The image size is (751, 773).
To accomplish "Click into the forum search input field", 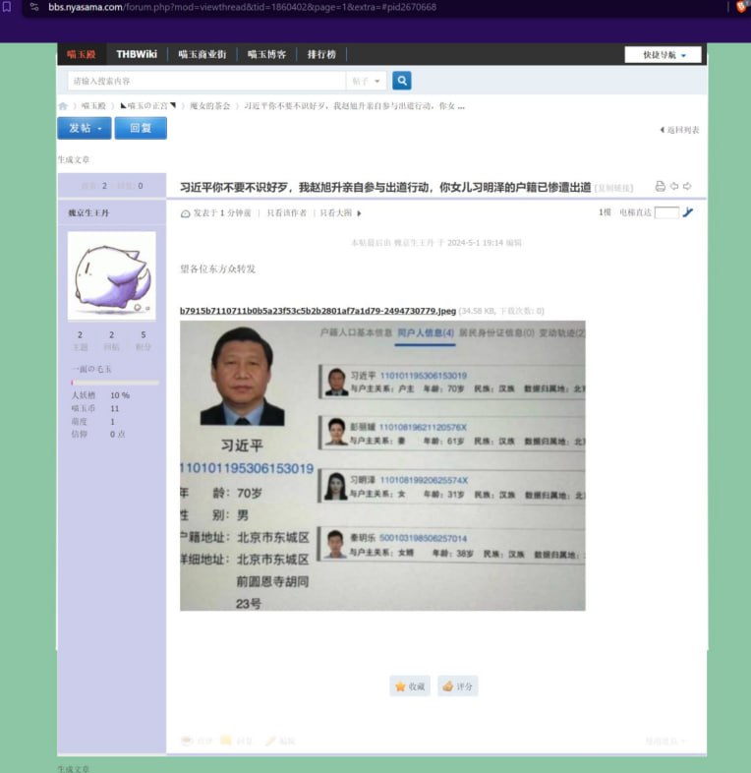I will pos(206,81).
